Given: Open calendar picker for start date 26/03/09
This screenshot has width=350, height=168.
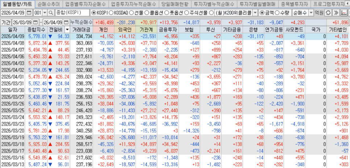Looking at the screenshot, I should pyautogui.click(x=36, y=22).
